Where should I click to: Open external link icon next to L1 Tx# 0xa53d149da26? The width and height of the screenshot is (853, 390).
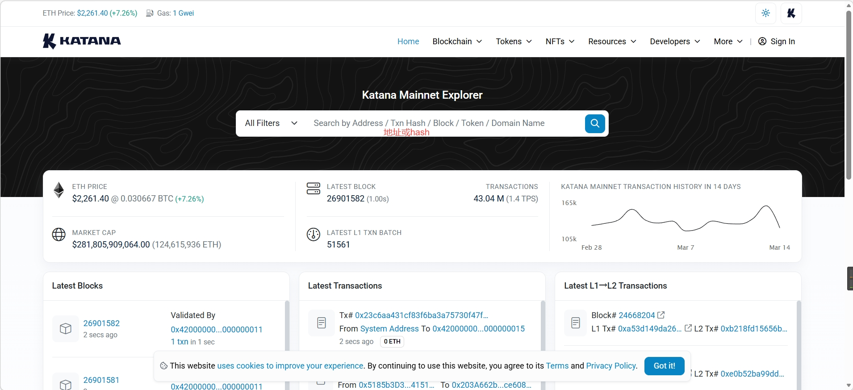tap(688, 328)
